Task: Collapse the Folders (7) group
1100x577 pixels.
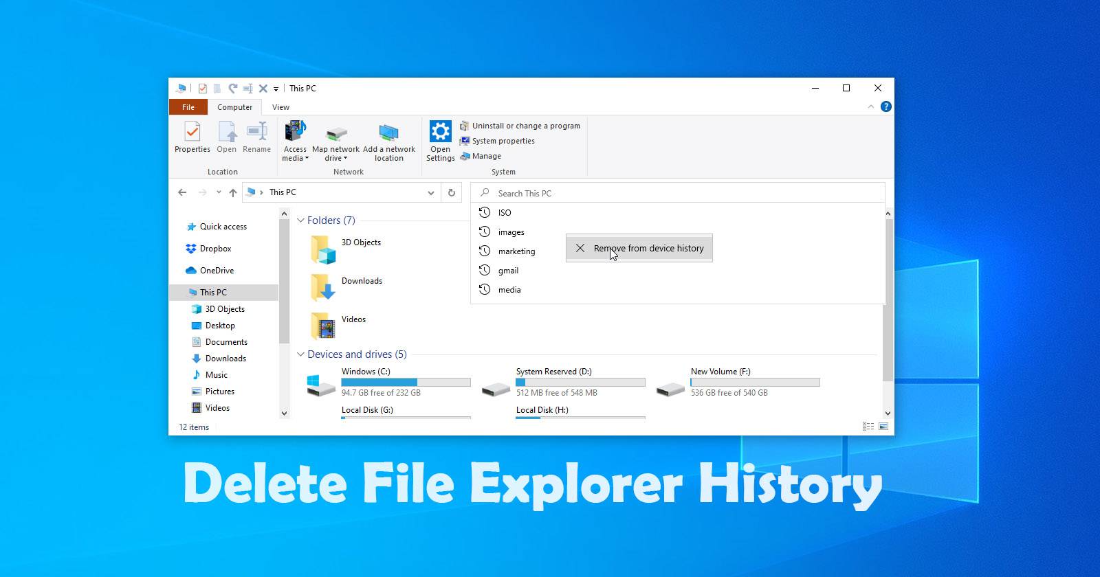Action: (x=300, y=220)
